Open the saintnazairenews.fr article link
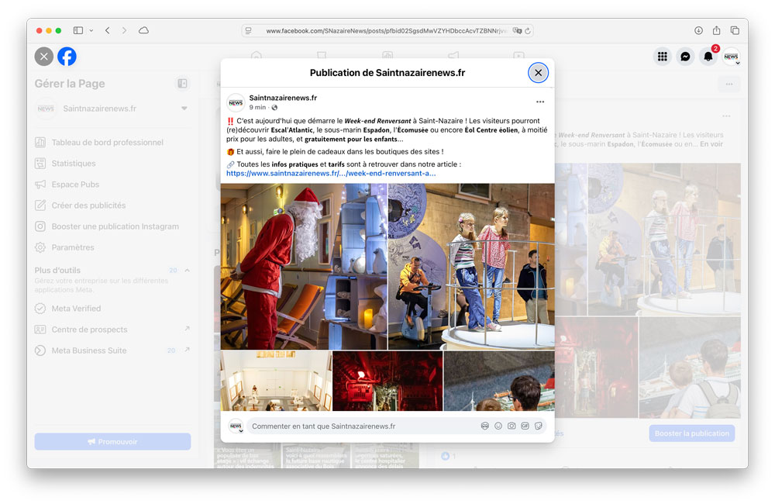Screen dimensions: 775x504 331,174
